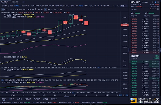Open the 自定义周期 custom period dropdown
The width and height of the screenshot is (161, 105).
pos(26,6)
